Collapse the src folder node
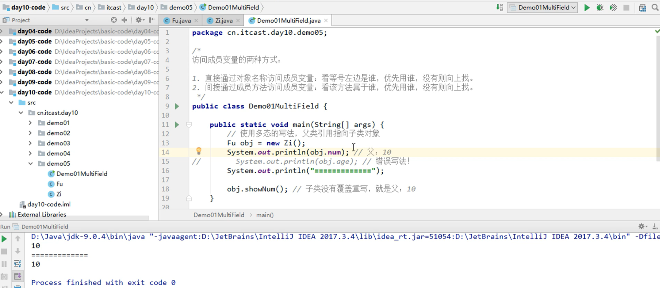Viewport: 660px width, 288px height. [x=11, y=102]
